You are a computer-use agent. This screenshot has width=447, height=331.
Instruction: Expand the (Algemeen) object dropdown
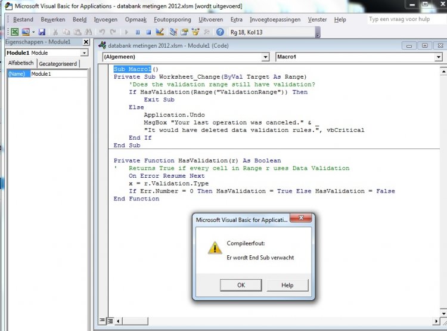click(x=266, y=57)
